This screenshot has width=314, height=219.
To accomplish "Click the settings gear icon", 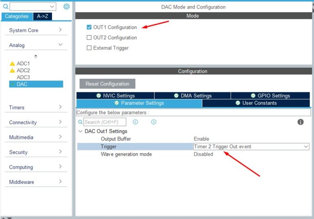I will point(66,7).
